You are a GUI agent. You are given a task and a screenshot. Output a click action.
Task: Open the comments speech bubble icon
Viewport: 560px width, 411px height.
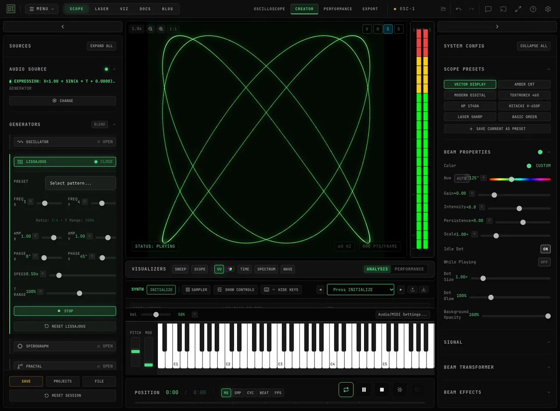click(488, 9)
